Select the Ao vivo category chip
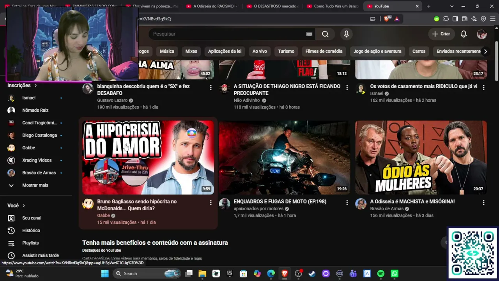The height and width of the screenshot is (281, 499). coord(260,51)
